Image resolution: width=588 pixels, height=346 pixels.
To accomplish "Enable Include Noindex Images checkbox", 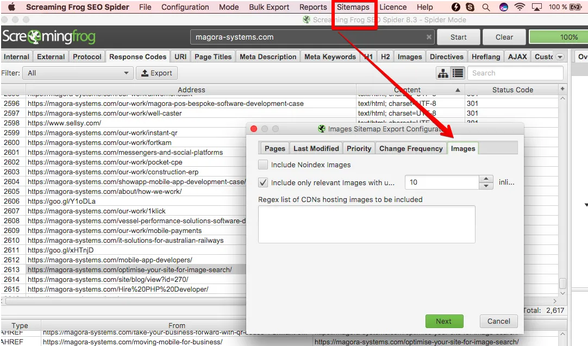I will [x=263, y=165].
